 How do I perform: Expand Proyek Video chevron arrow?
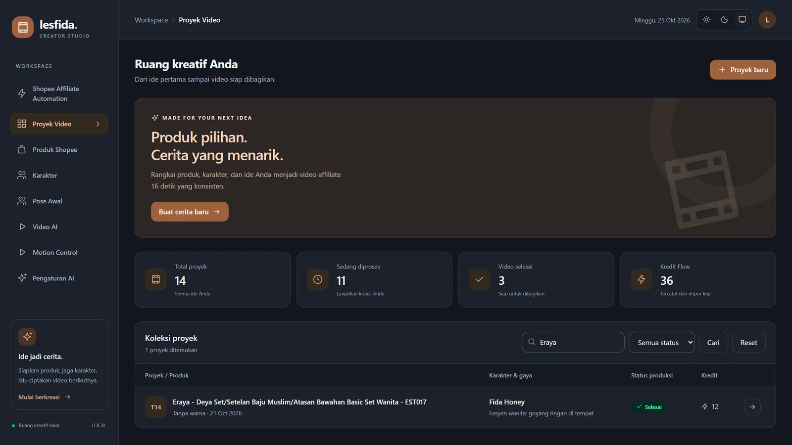[98, 124]
